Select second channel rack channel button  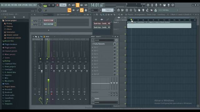click(48, 24)
